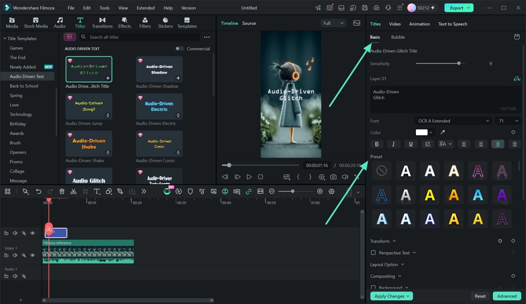This screenshot has width=526, height=304.
Task: Open the Stock Media library
Action: pyautogui.click(x=36, y=23)
